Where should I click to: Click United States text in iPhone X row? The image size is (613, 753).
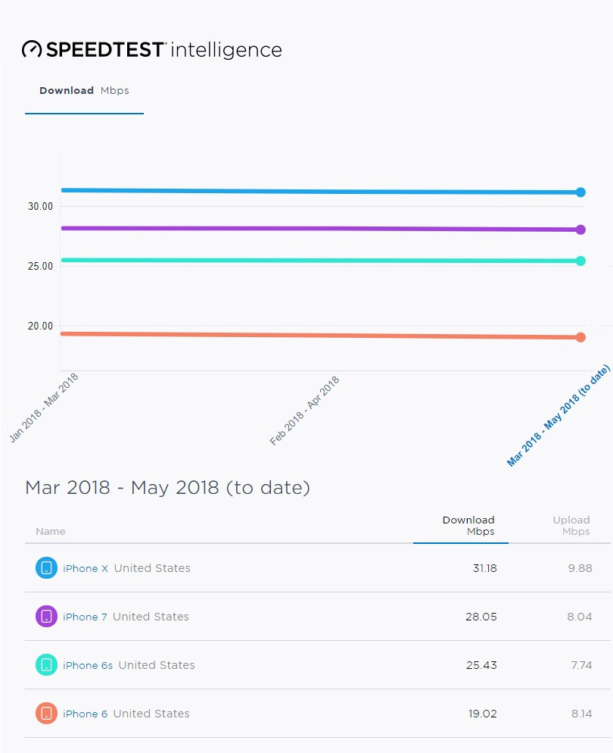(152, 568)
